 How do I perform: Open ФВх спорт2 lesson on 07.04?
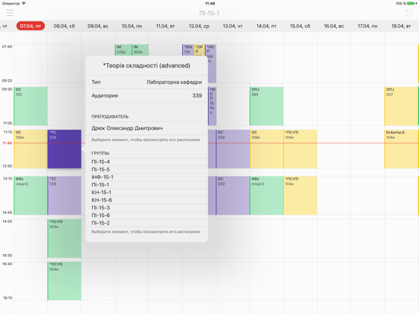(30, 196)
